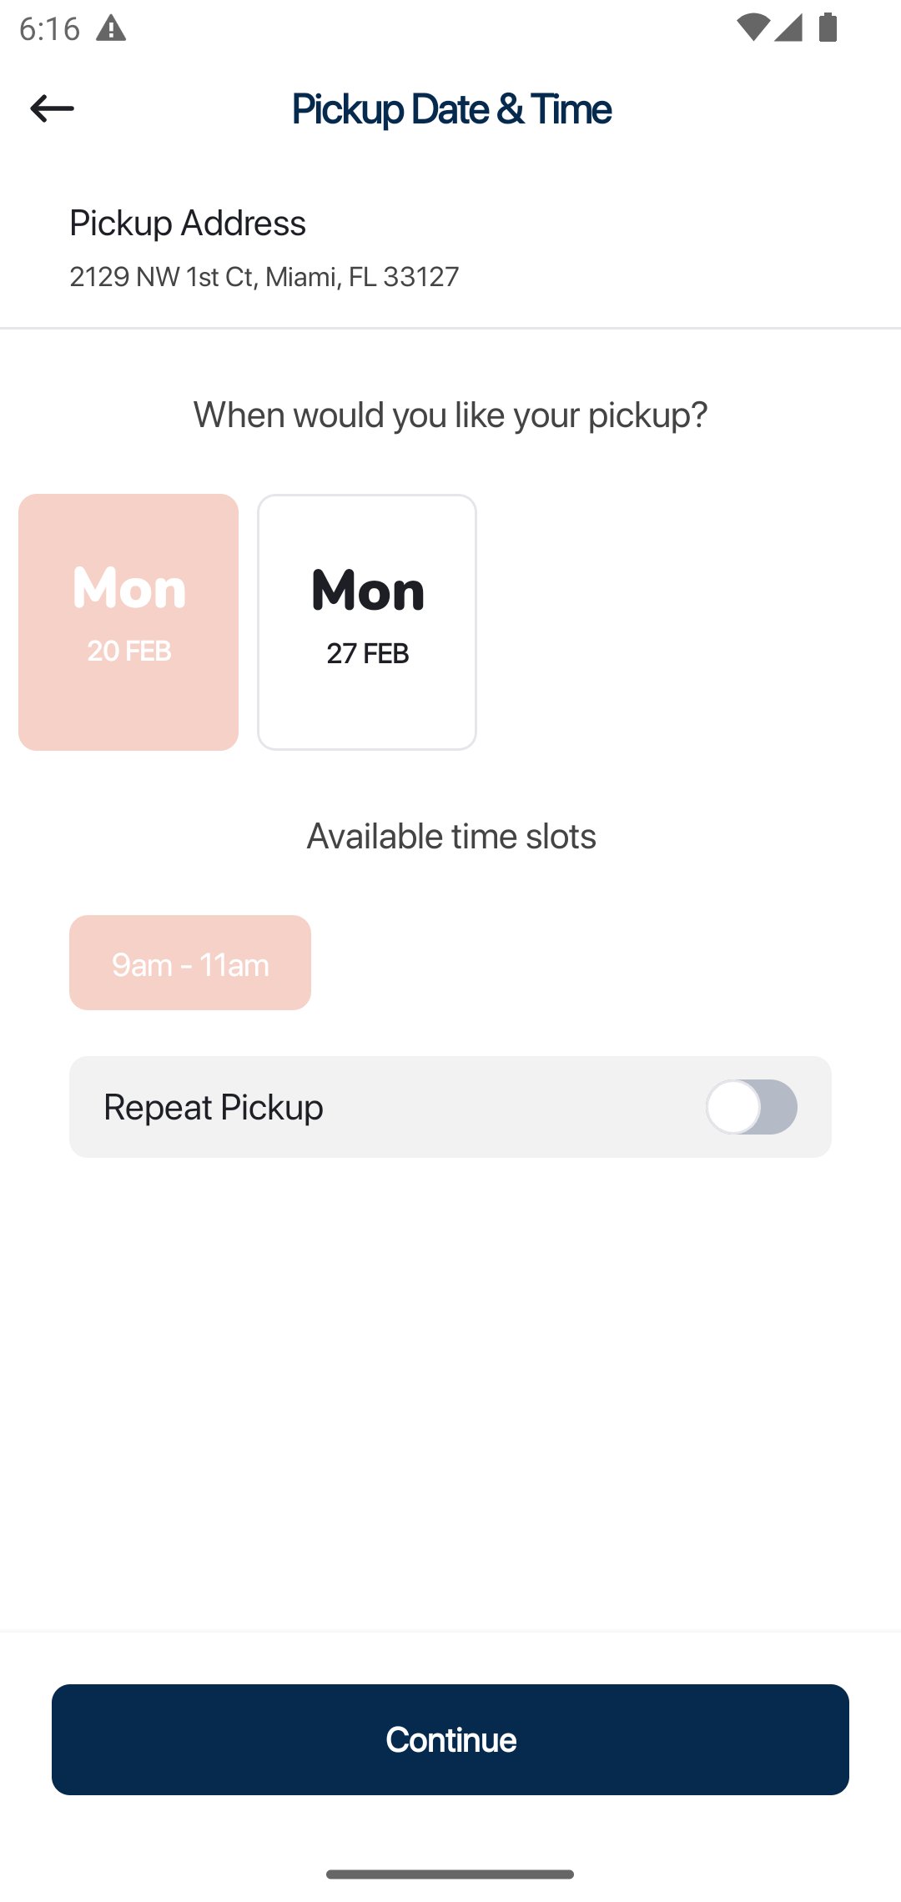Tap the 6:16 clock in status bar
Screen dimensions: 901x1902
pos(49,29)
